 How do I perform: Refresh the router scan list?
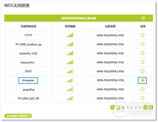(x=143, y=18)
